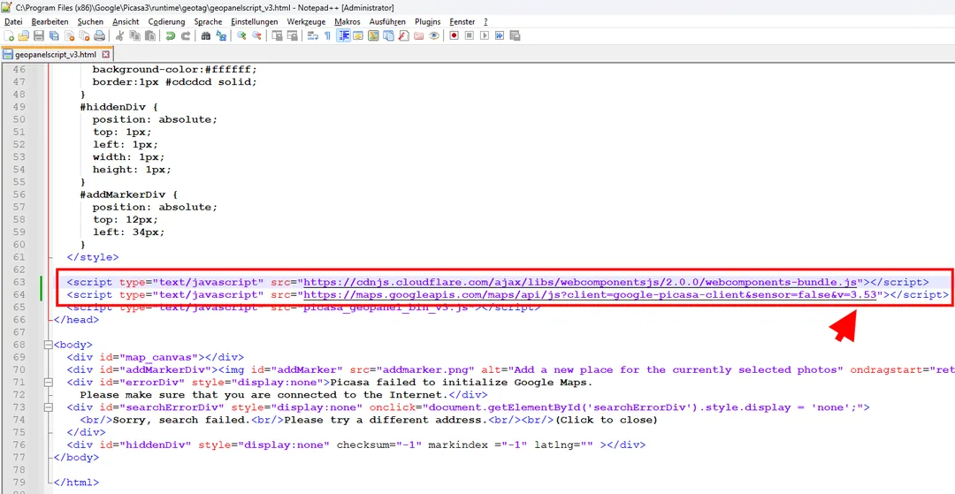Open the Replace dialog icon
955x494 pixels.
point(221,36)
